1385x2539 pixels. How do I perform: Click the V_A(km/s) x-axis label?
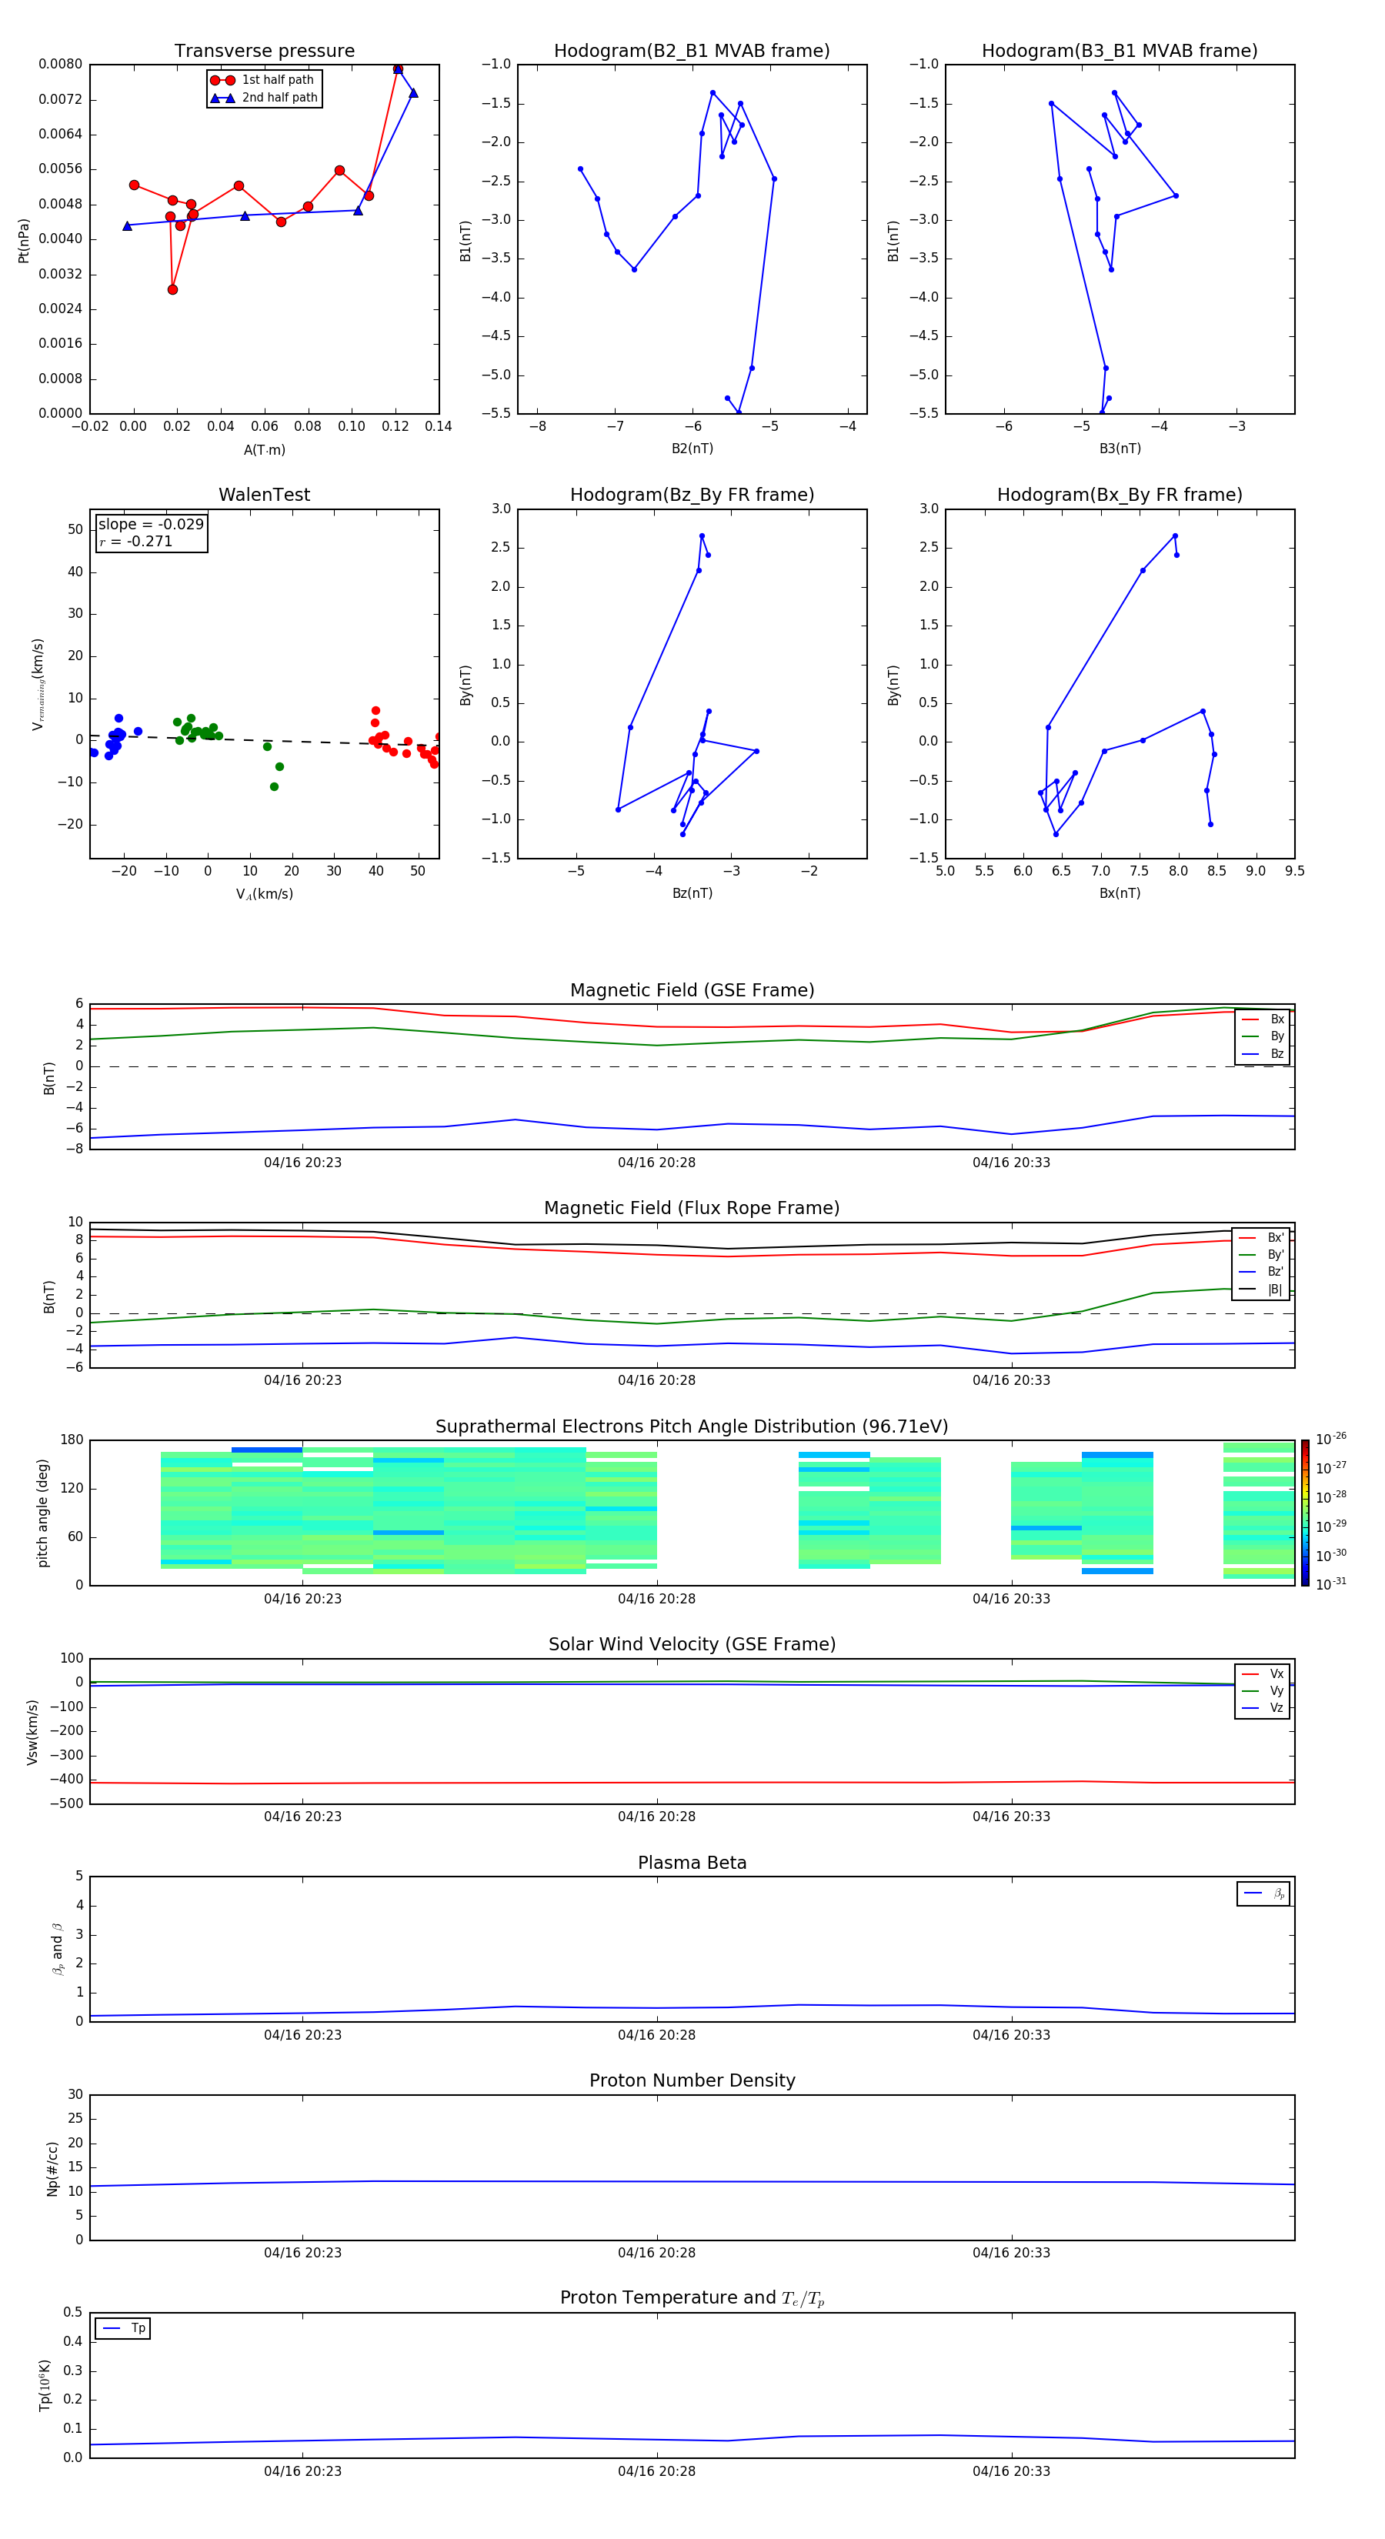(x=264, y=895)
